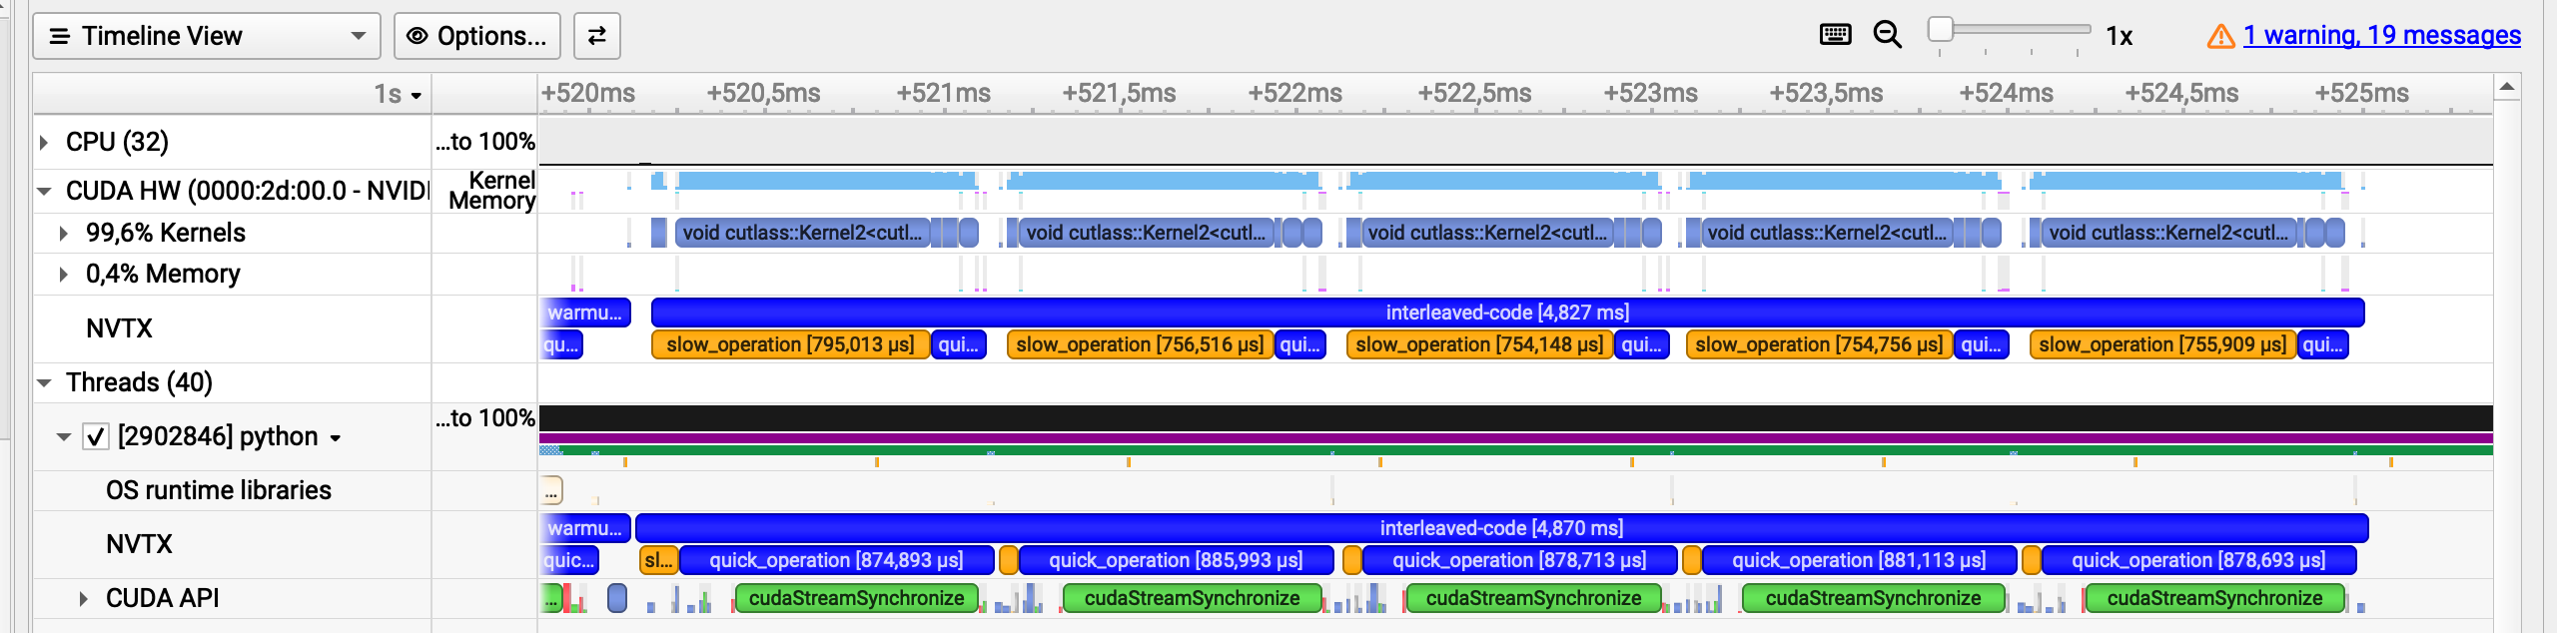
Task: Expand the 99,6% Kernels row
Action: click(64, 234)
